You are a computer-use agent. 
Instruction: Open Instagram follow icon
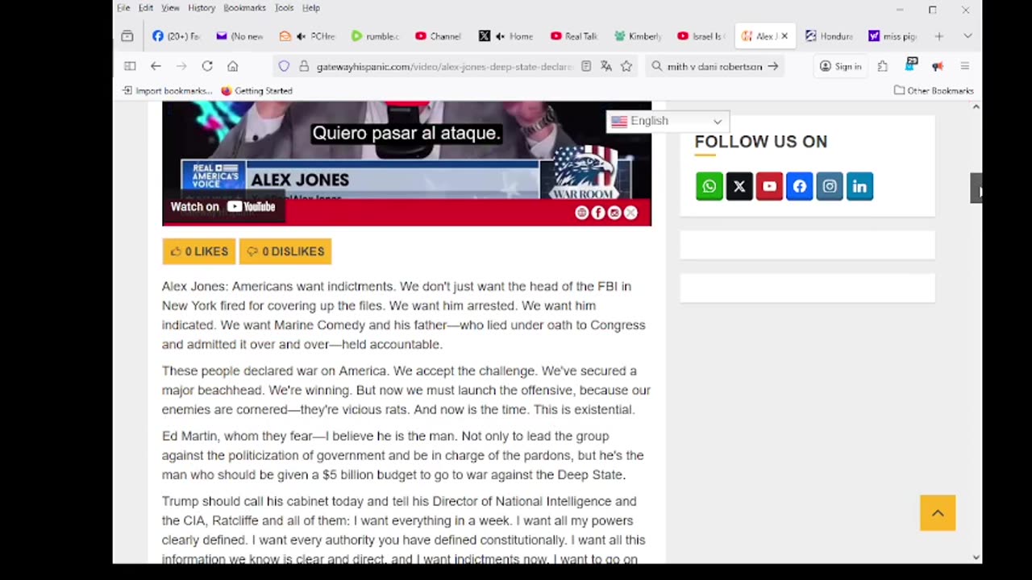click(830, 186)
